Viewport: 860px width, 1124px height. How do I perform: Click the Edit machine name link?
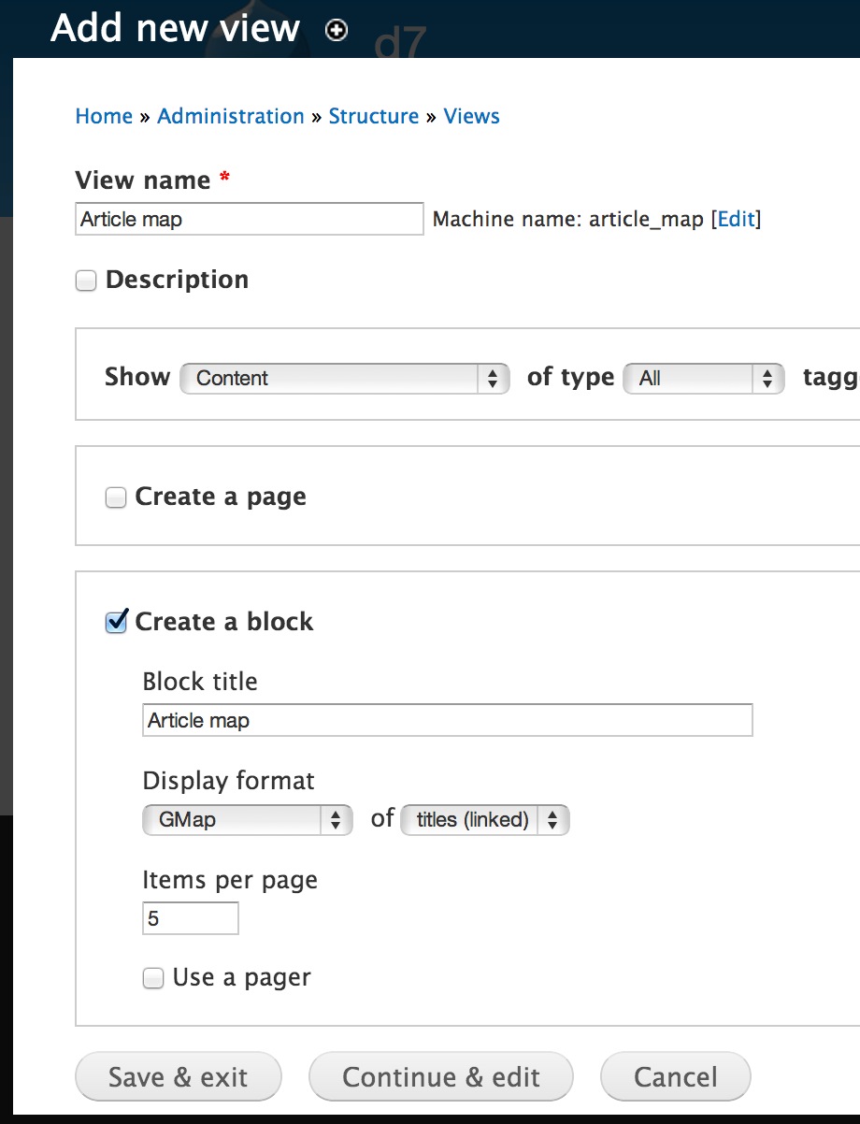(x=736, y=219)
